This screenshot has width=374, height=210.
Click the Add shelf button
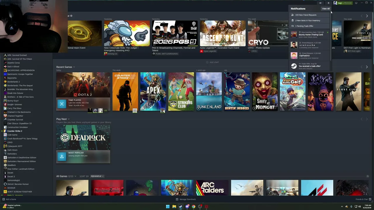tap(212, 62)
